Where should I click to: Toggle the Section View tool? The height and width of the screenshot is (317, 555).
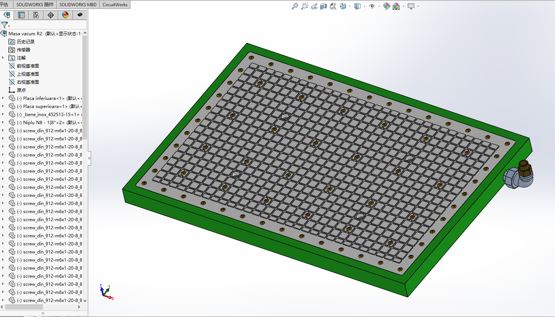[x=324, y=6]
